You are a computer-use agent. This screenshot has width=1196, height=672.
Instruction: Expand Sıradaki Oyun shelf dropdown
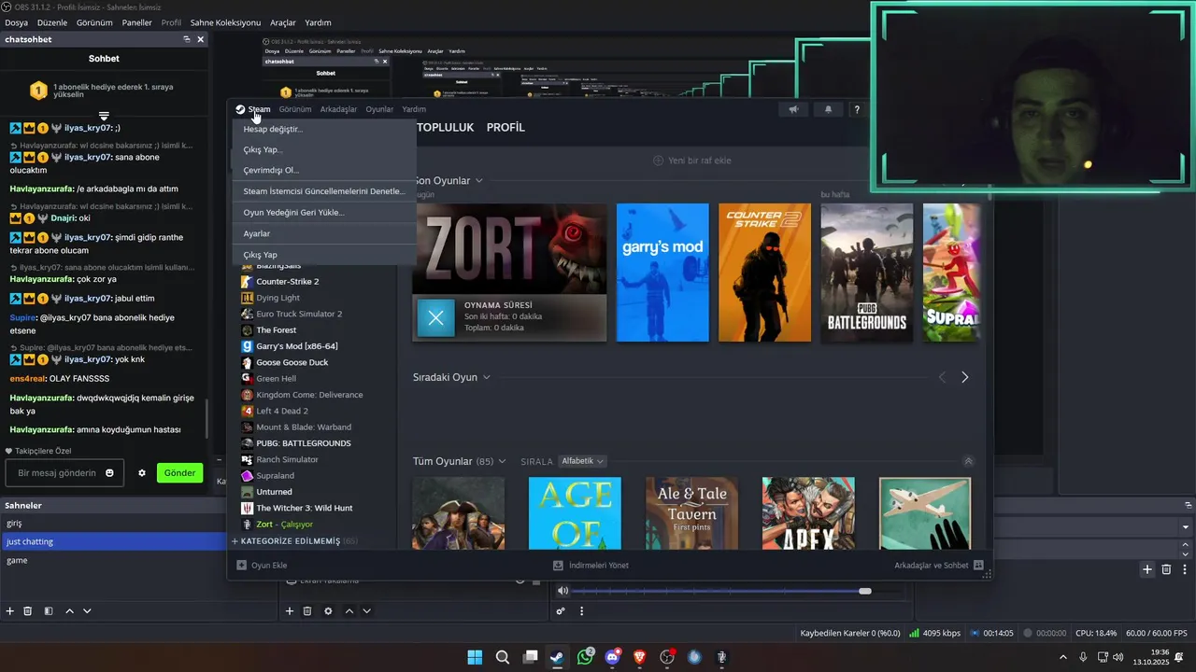coord(486,377)
